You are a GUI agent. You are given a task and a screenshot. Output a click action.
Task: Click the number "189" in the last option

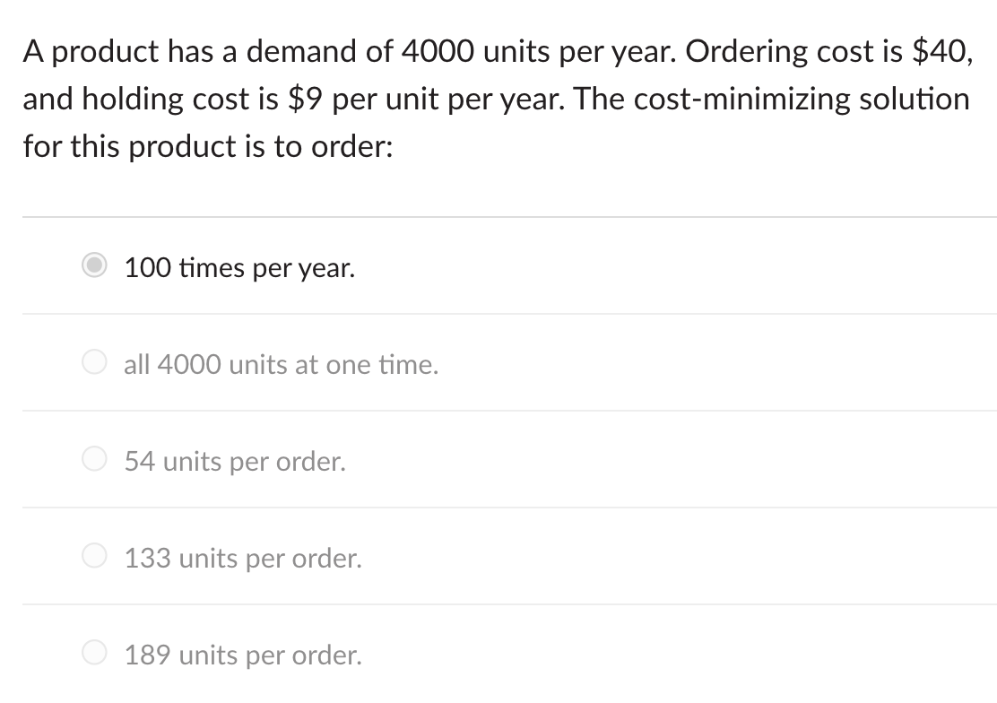[x=148, y=655]
